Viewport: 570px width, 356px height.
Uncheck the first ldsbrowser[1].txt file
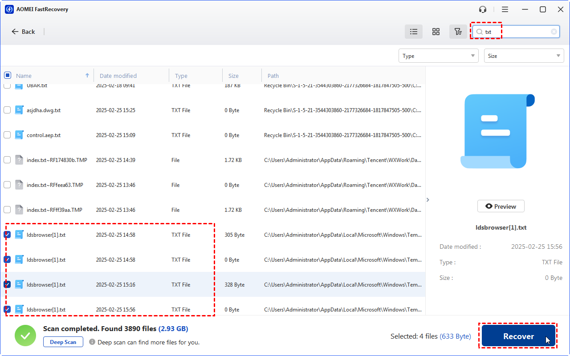7,235
